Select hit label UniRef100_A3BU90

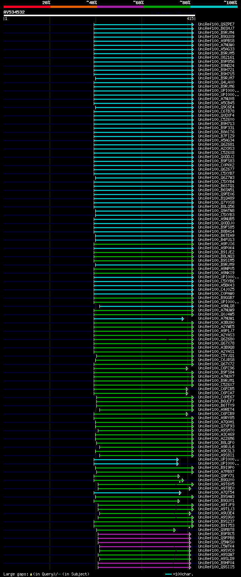(x=216, y=322)
